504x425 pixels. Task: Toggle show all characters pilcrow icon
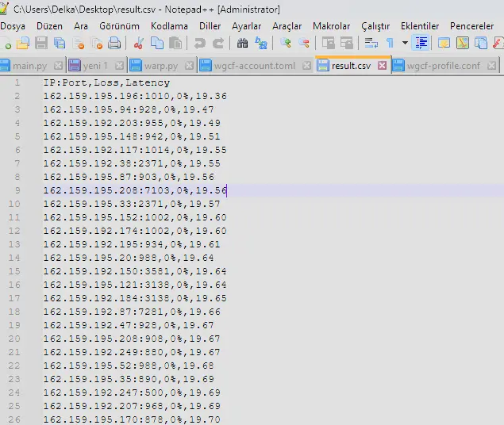coord(390,43)
